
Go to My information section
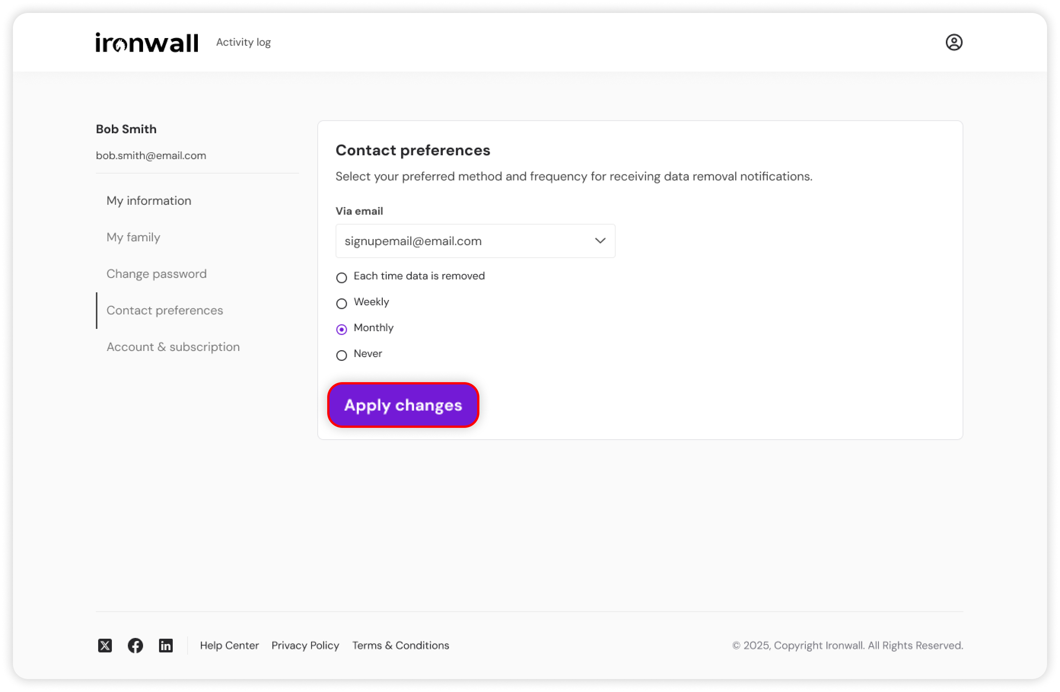click(x=149, y=201)
